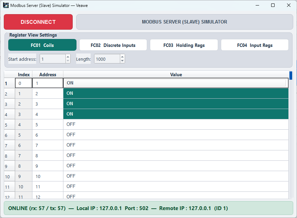Open the FC03 Holding Regs view
The height and width of the screenshot is (218, 297).
(x=184, y=45)
